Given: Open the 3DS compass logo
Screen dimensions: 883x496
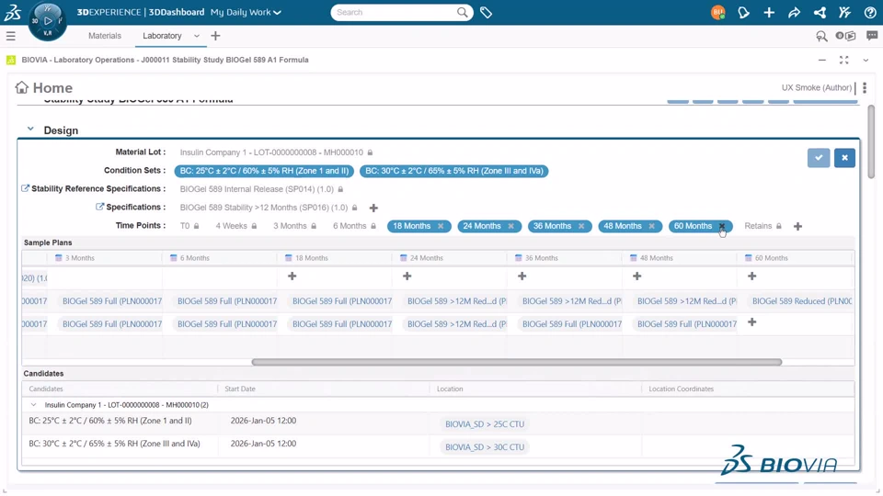Looking at the screenshot, I should 12,12.
